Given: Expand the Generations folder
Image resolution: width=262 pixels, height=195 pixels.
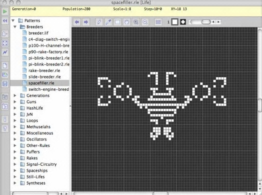Looking at the screenshot, I should point(15,96).
